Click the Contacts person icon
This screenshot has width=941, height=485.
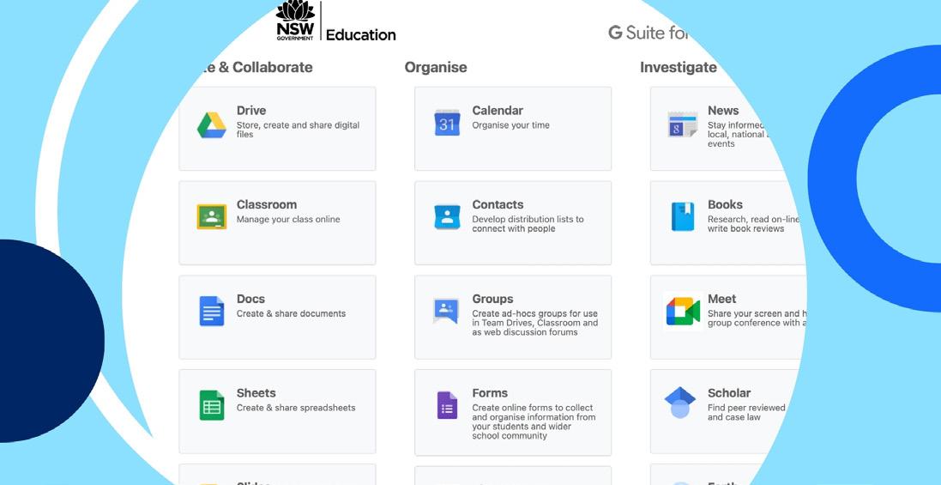tap(447, 216)
